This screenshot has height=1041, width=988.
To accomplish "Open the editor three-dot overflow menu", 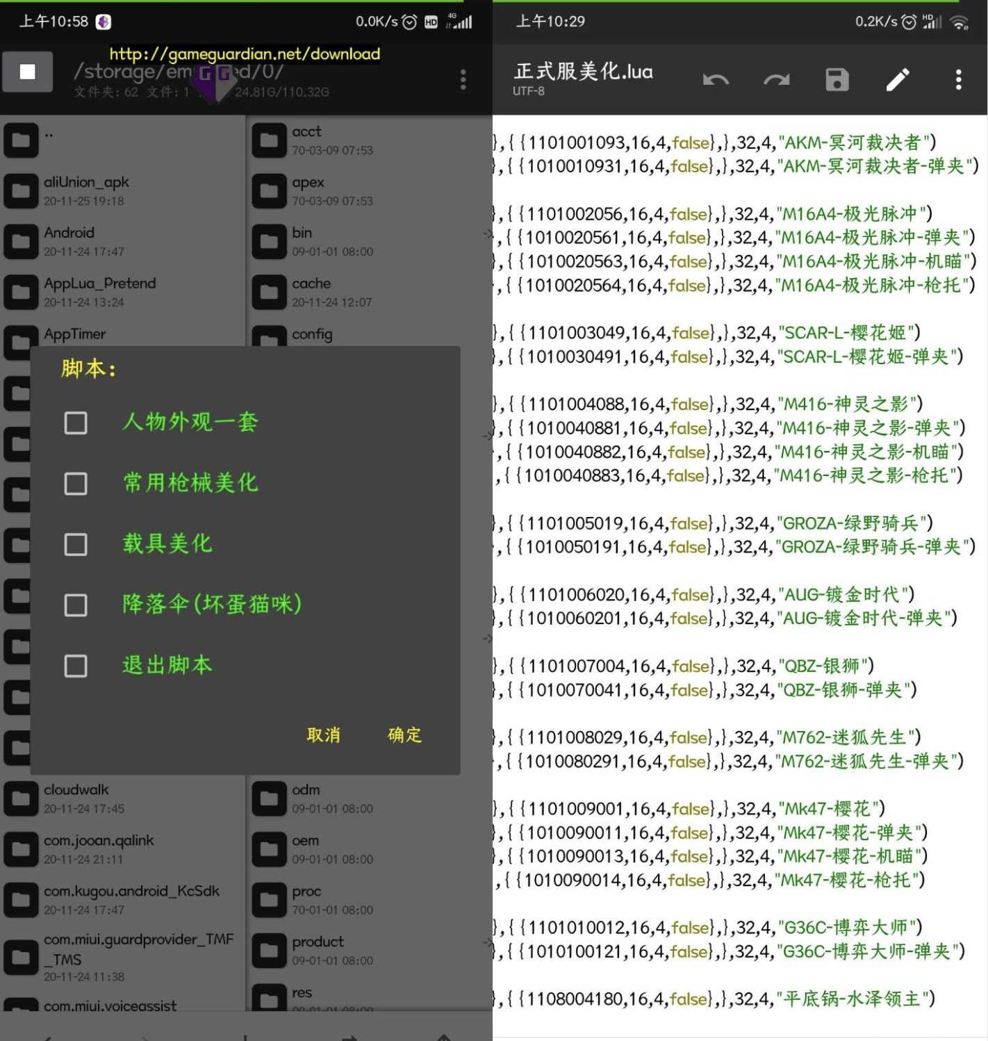I will pos(958,80).
